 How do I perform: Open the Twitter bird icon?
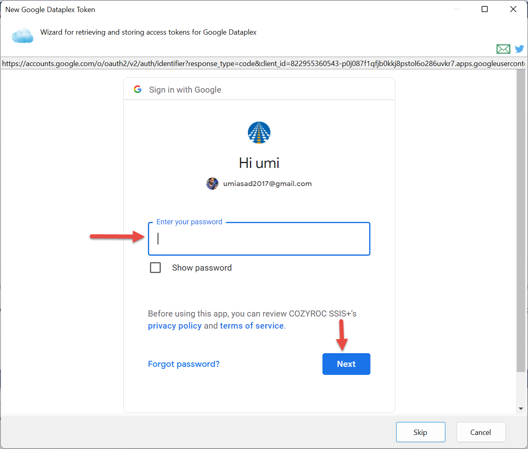coord(520,49)
